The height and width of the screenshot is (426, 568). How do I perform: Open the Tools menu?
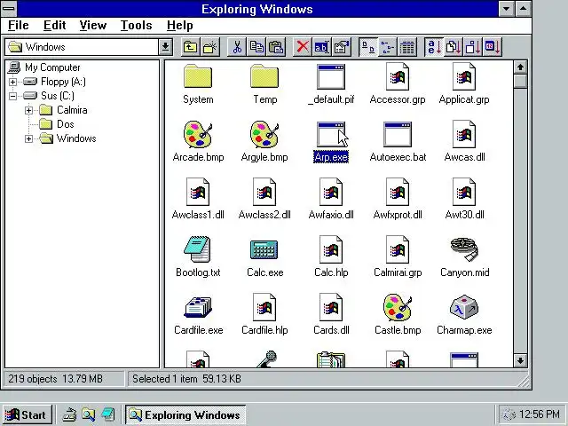pos(136,26)
